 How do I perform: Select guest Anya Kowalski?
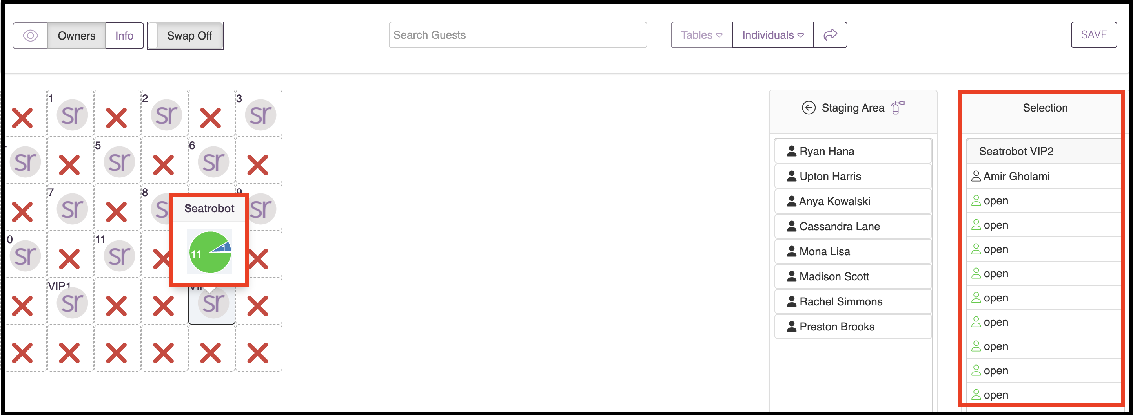853,201
